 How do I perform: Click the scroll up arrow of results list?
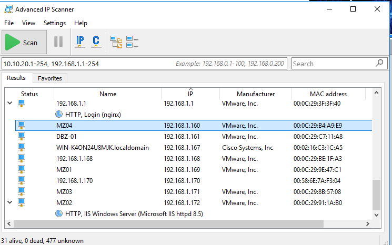click(377, 93)
